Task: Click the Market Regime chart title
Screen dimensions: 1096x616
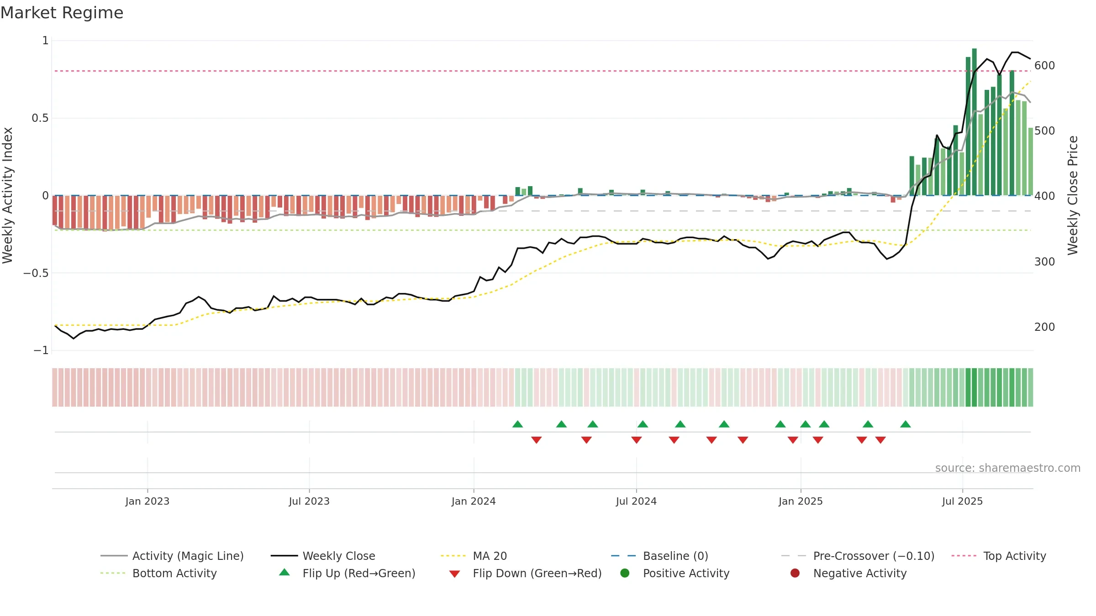Action: (x=62, y=13)
